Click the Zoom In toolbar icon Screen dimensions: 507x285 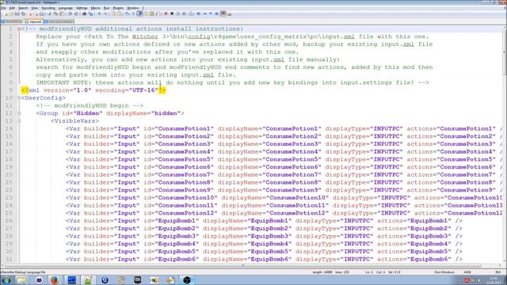tap(98, 14)
